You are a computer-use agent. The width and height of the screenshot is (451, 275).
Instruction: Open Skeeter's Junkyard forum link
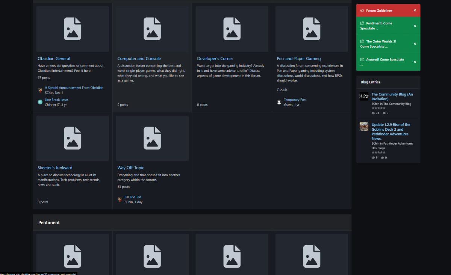(x=55, y=168)
